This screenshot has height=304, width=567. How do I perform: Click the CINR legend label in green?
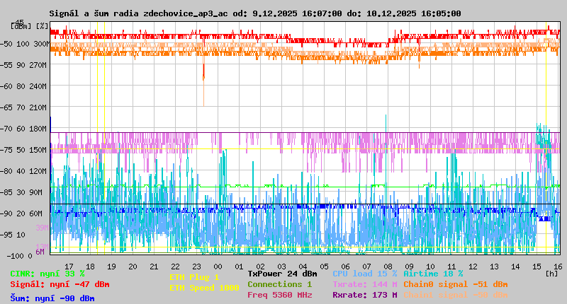coord(47,274)
